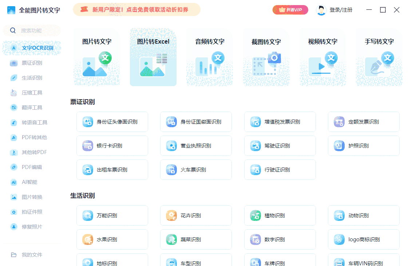The width and height of the screenshot is (408, 266).
Task: Open the 图片转Excel feature card
Action: pyautogui.click(x=153, y=56)
